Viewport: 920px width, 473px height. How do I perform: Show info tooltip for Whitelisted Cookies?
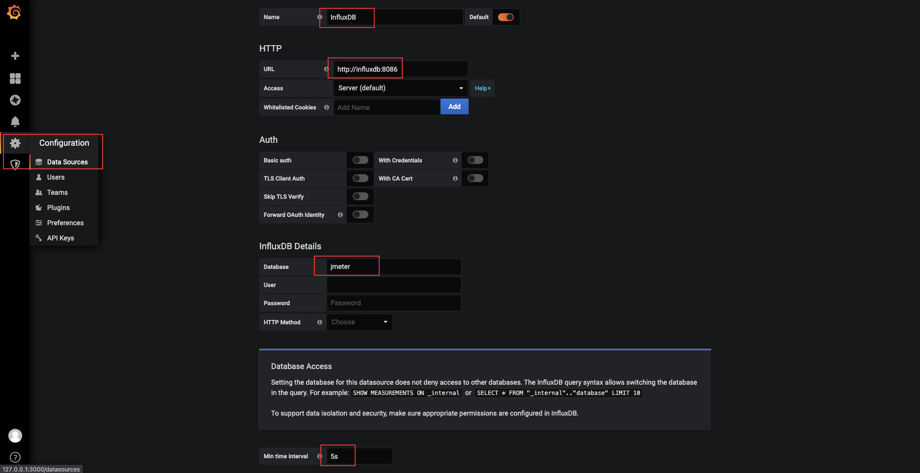[327, 107]
